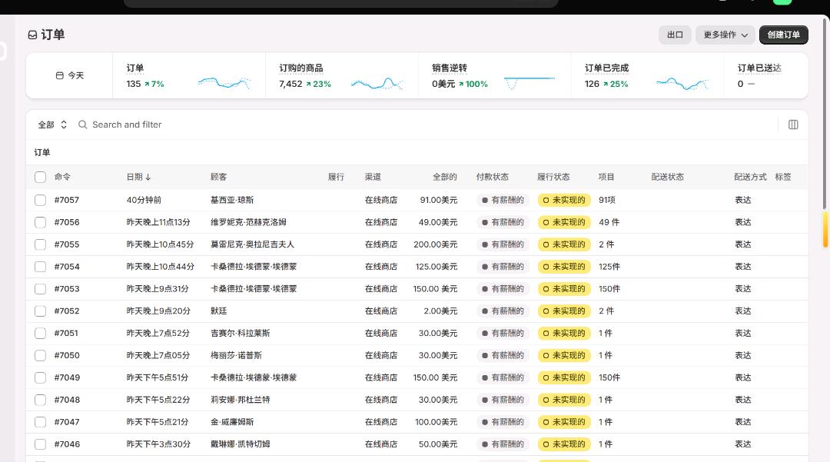The image size is (830, 462).
Task: Open order #7046 link
Action: 67,444
